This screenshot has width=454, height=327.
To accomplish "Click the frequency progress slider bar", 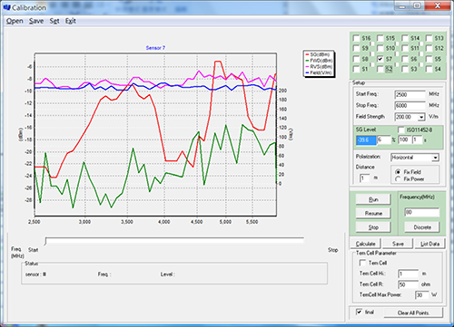I will [x=174, y=240].
